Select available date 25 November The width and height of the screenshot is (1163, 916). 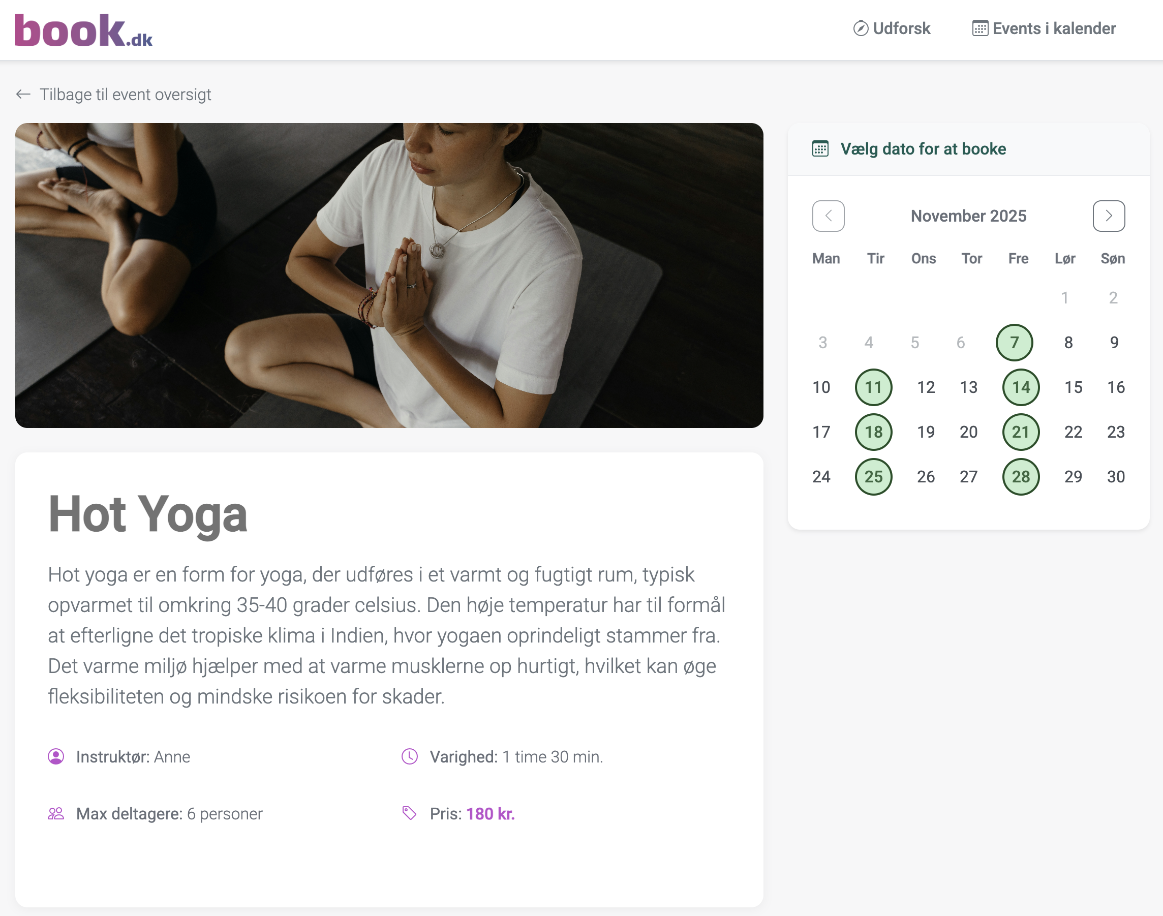(x=873, y=476)
